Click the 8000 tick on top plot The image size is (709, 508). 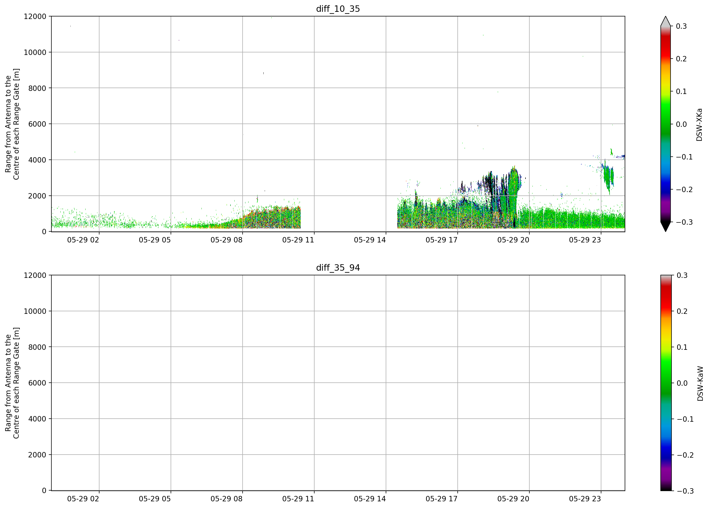37,88
